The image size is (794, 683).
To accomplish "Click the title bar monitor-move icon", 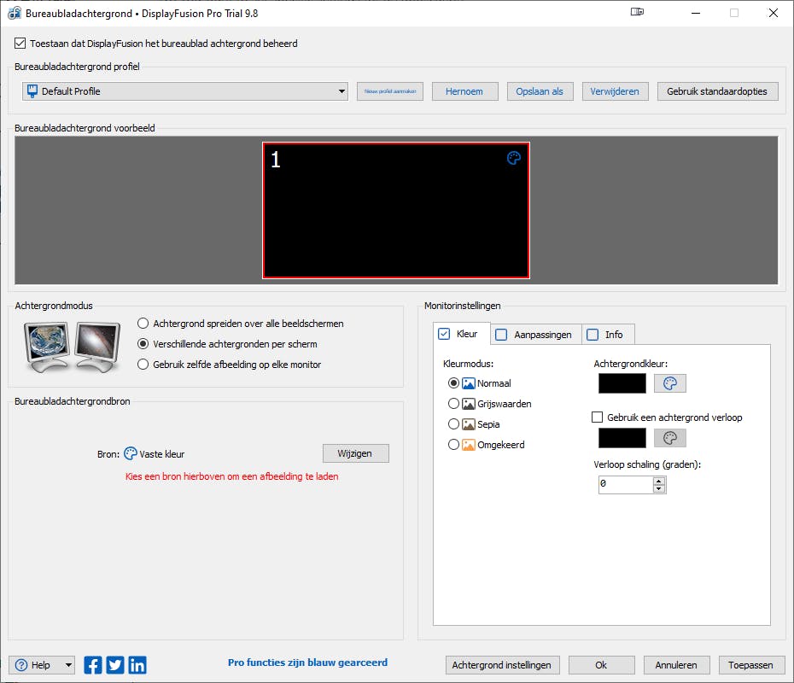I will [x=637, y=12].
